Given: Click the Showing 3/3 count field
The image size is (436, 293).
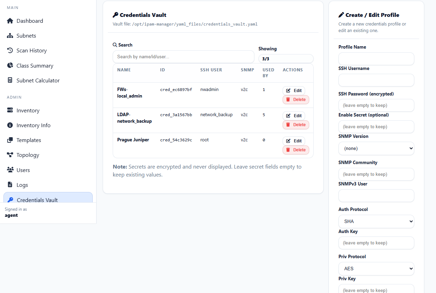Looking at the screenshot, I should click(x=286, y=59).
